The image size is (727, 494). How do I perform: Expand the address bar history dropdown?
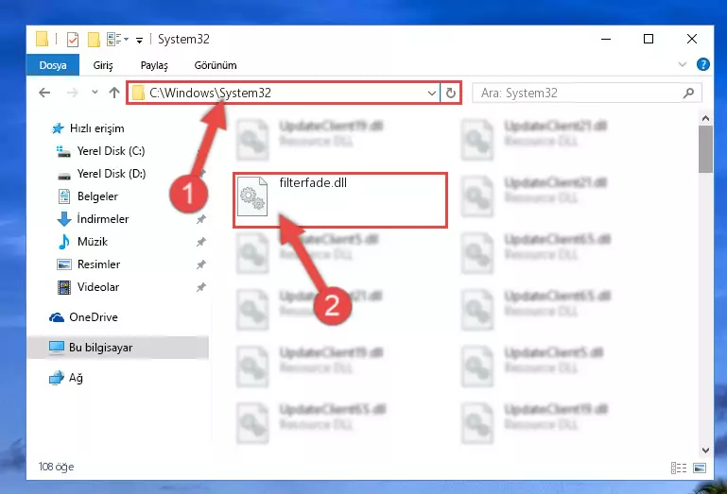tap(432, 94)
